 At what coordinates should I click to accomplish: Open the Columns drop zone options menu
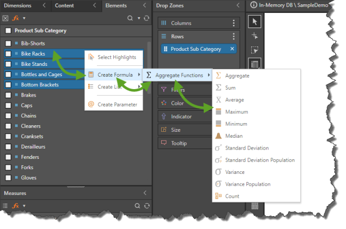point(233,23)
